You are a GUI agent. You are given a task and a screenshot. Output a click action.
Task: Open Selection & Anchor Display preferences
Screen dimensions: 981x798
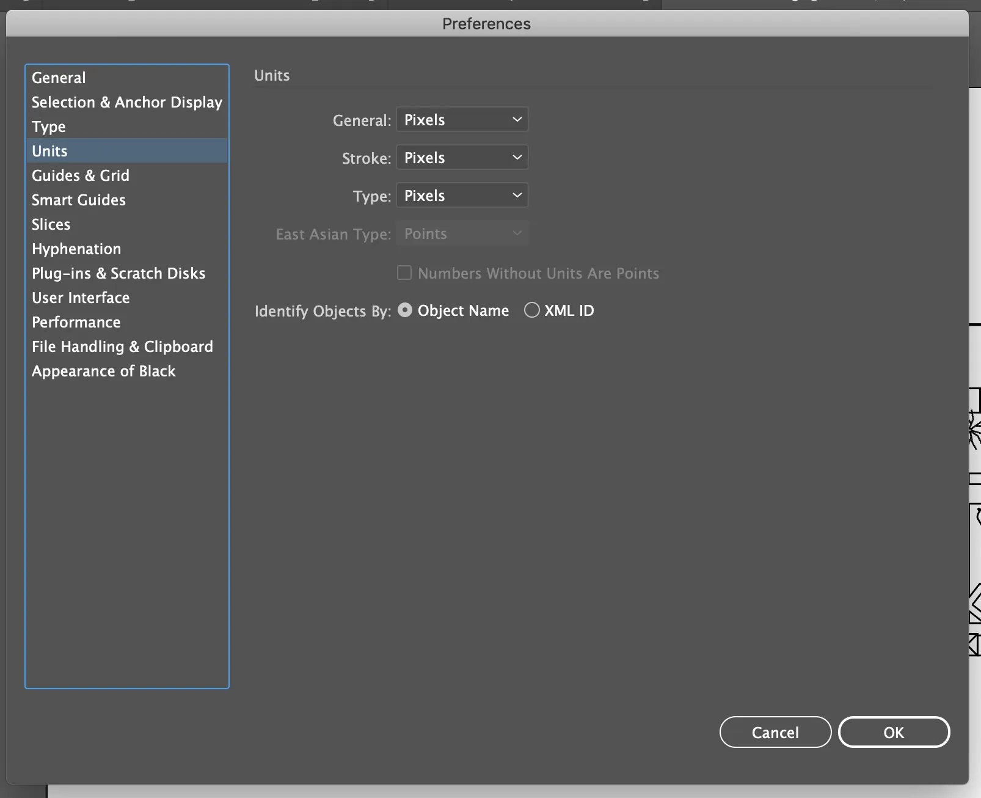click(x=126, y=102)
